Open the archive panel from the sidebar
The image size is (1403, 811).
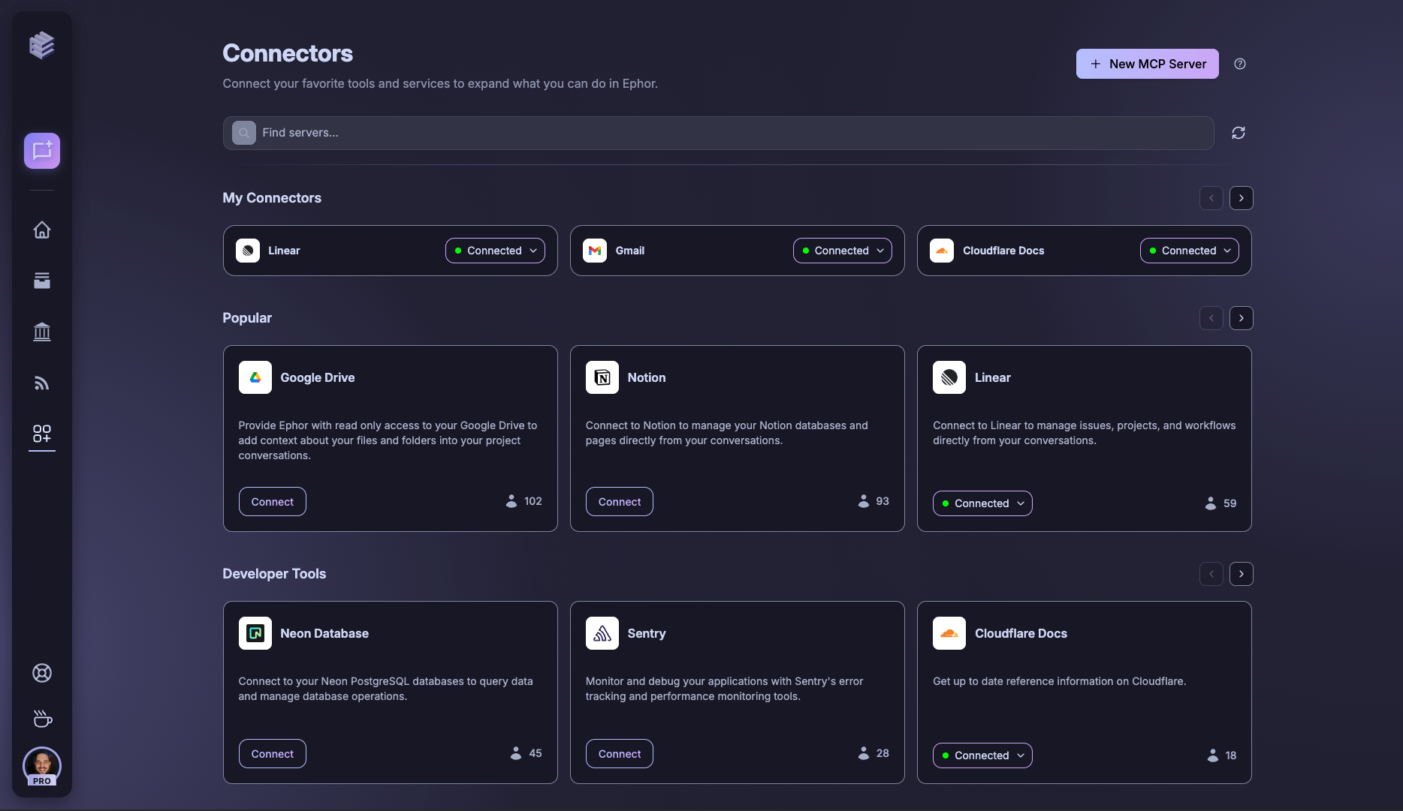tap(41, 281)
